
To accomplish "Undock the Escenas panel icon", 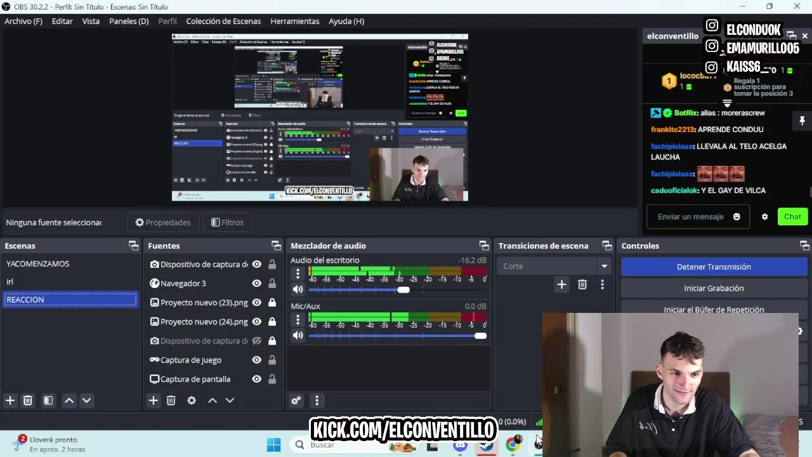I will tap(133, 246).
